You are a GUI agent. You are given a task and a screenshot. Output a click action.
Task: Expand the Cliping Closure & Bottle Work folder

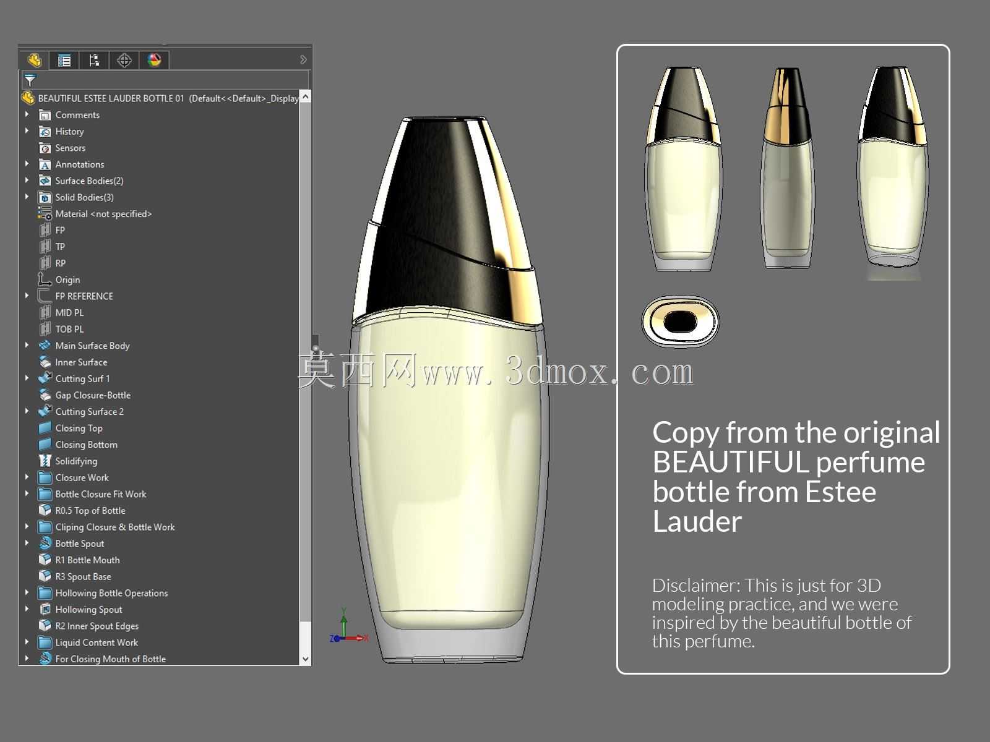tap(27, 527)
